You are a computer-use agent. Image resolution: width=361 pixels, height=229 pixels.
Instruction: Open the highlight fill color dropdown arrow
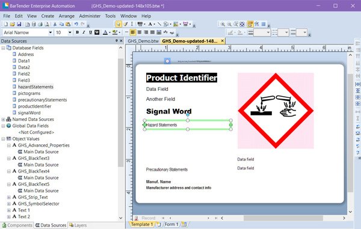pos(120,32)
